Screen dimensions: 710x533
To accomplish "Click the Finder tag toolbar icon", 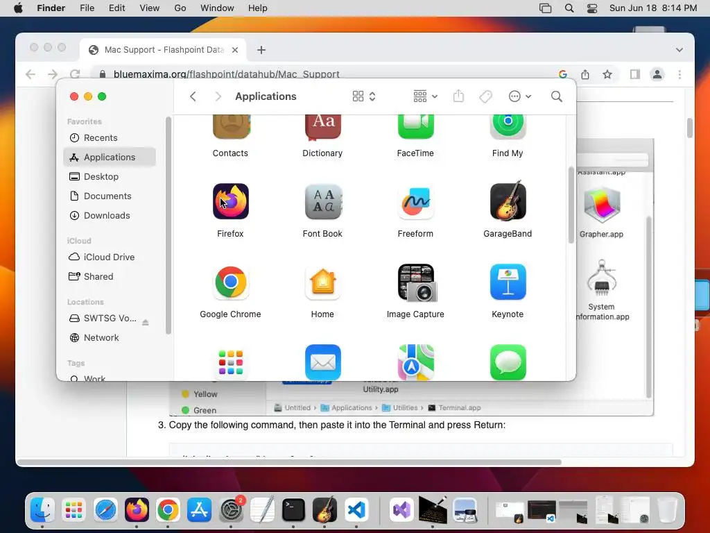I will click(485, 96).
